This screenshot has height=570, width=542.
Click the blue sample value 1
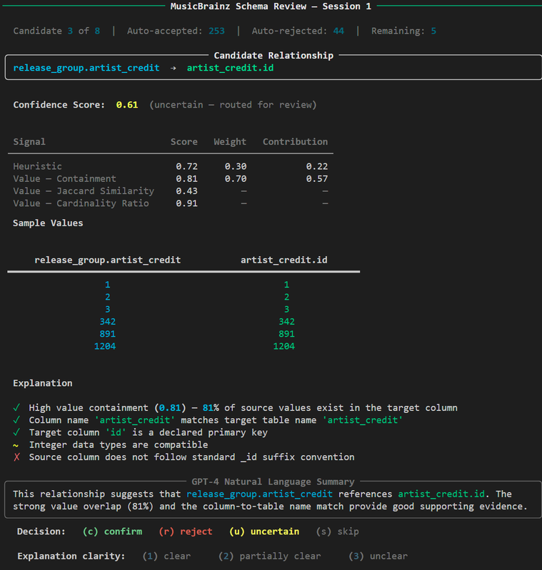108,285
